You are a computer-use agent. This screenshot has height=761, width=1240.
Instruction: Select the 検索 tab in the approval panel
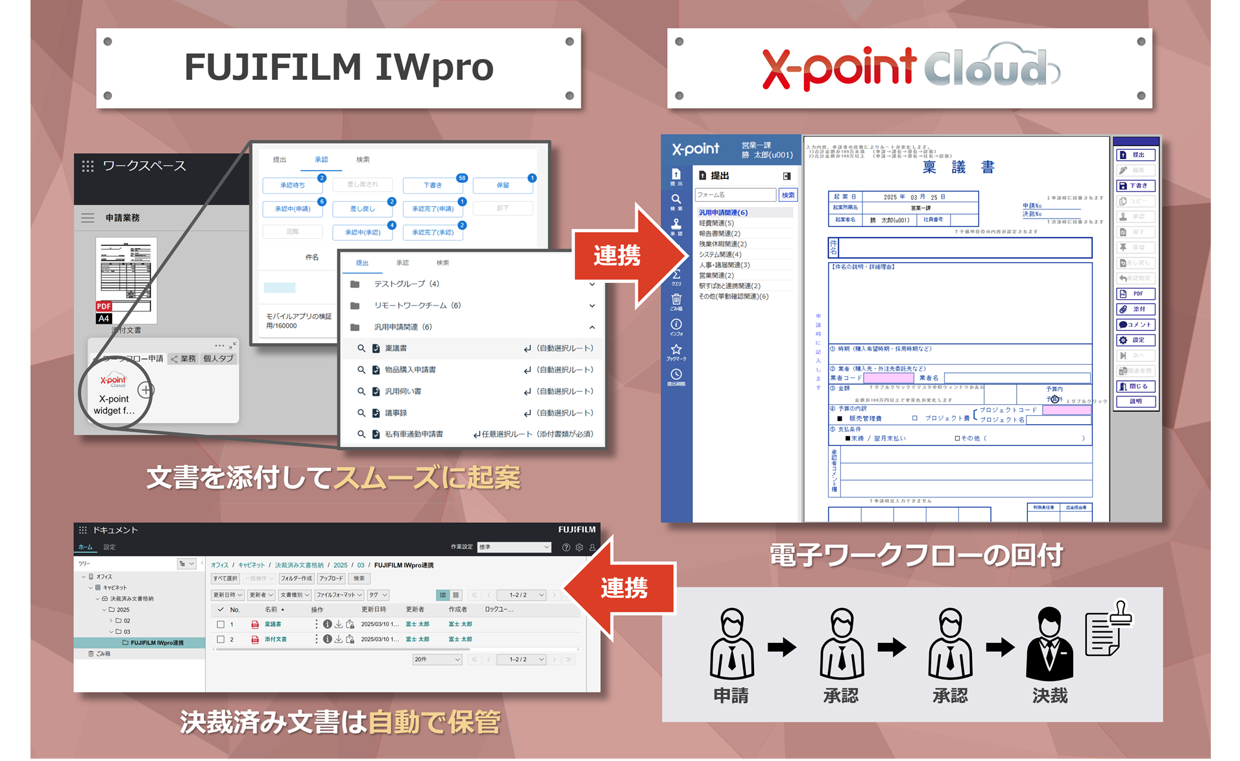click(363, 160)
